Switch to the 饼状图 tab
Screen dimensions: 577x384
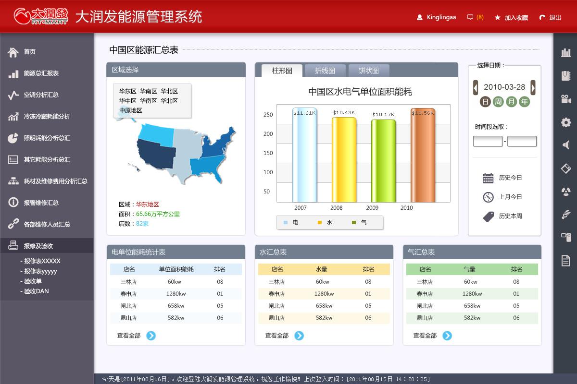pyautogui.click(x=368, y=71)
